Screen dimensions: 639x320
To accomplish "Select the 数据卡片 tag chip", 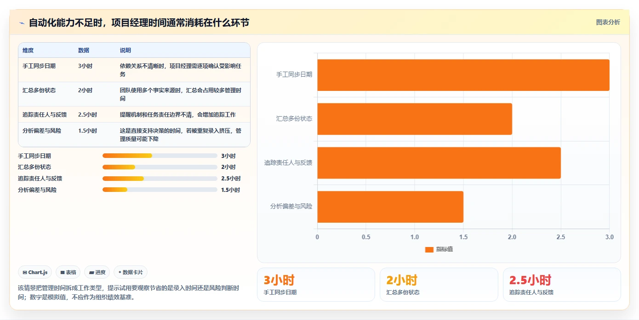I will tap(131, 272).
